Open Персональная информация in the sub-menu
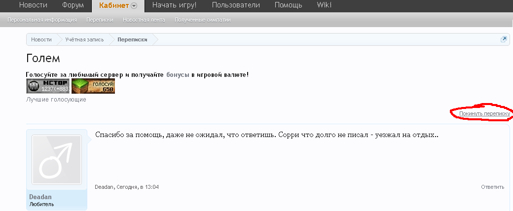 [42, 20]
